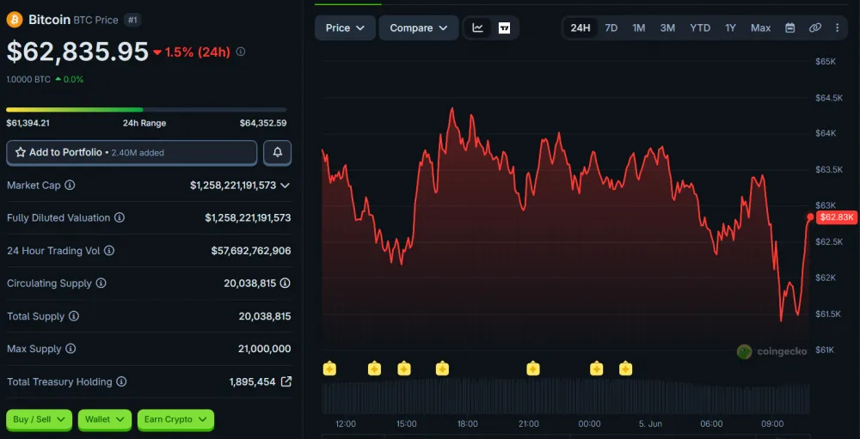Click the $62.83K current price tag
Viewport: 860px width, 439px height.
(837, 217)
